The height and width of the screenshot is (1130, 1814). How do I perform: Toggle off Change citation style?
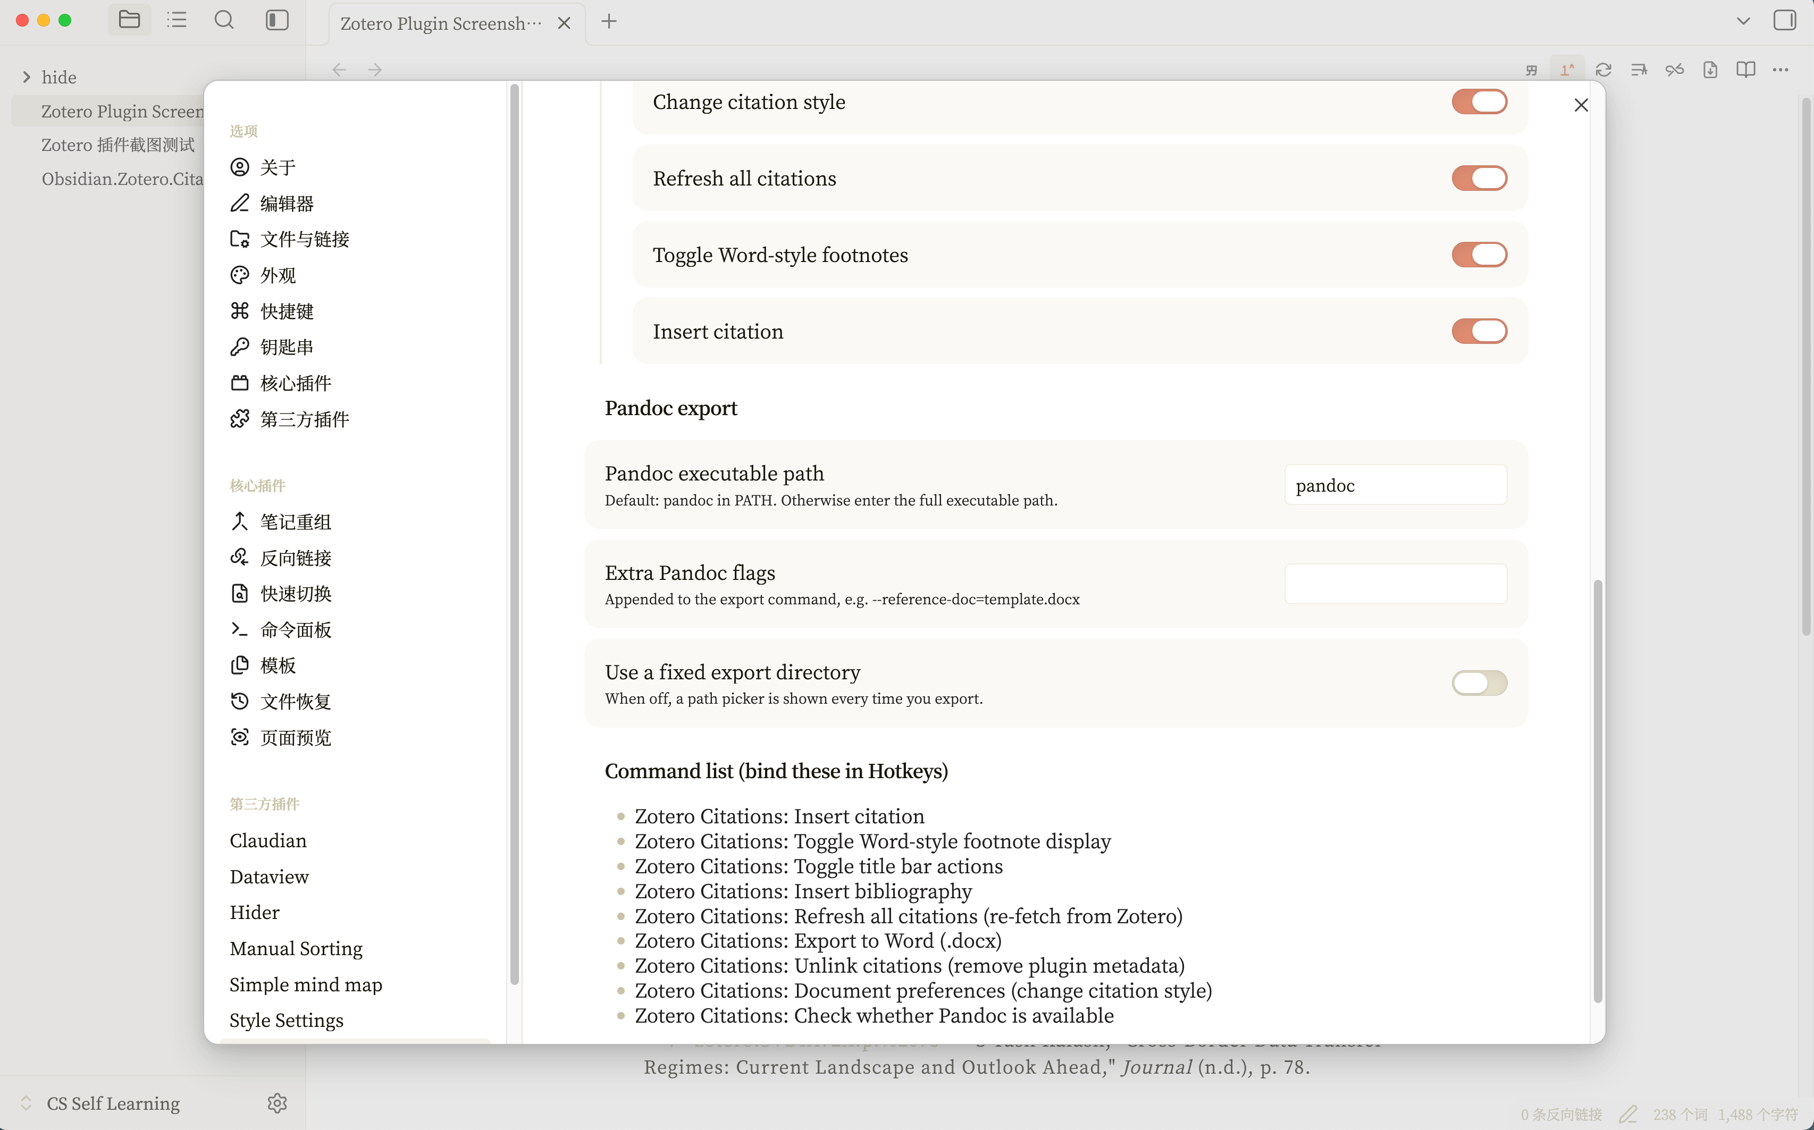(1479, 102)
